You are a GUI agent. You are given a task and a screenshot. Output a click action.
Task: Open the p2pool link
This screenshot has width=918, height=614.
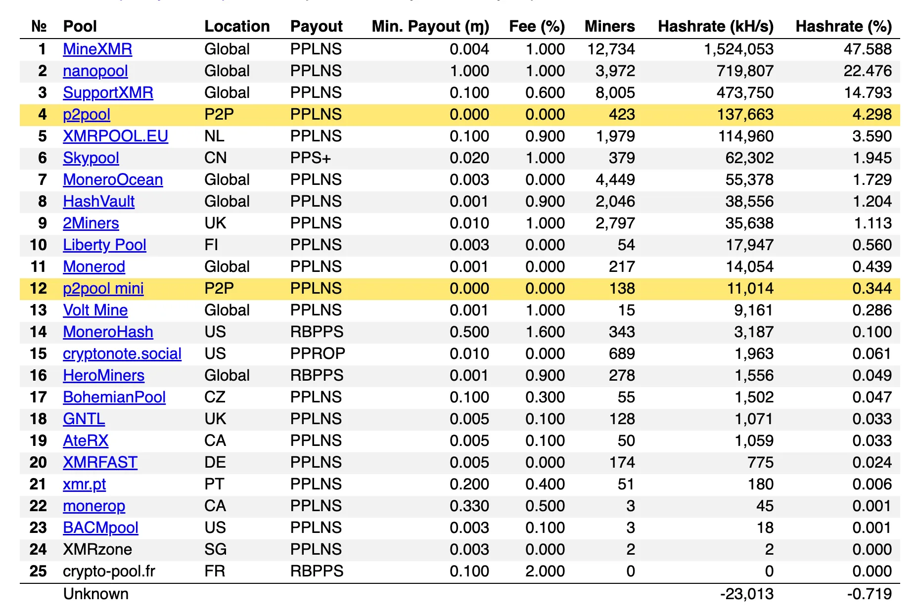[x=87, y=114]
